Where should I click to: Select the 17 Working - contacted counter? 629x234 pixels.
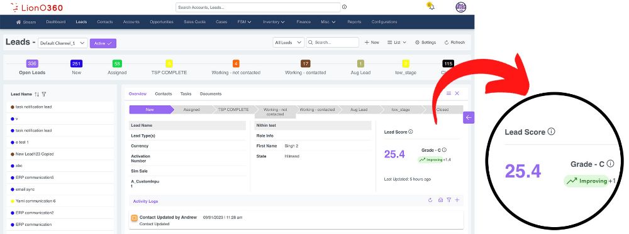pos(305,63)
